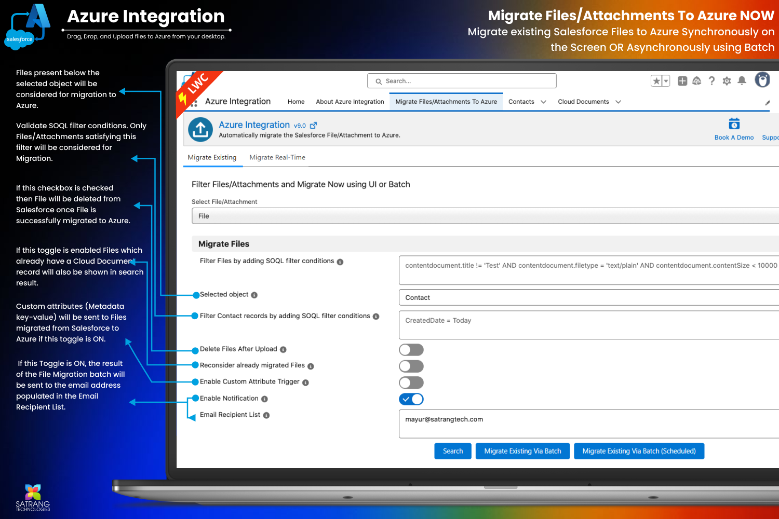779x519 pixels.
Task: Click the Book A Demo calendar icon
Action: 734,124
